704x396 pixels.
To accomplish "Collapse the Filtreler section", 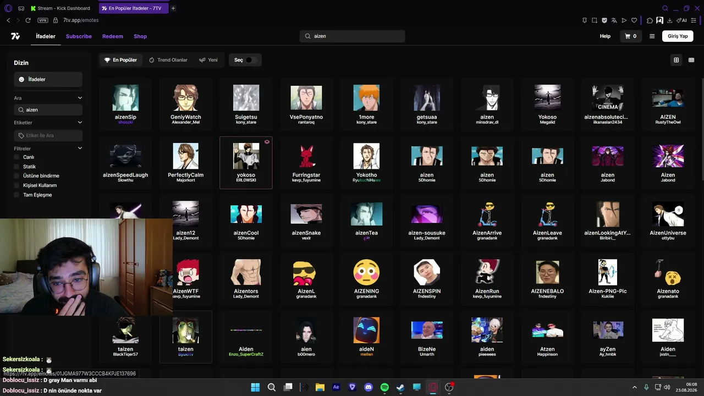I will point(80,148).
